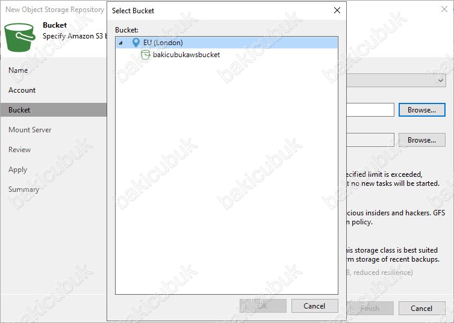The image size is (454, 323).
Task: Close the Select Bucket dialog
Action: pyautogui.click(x=337, y=10)
